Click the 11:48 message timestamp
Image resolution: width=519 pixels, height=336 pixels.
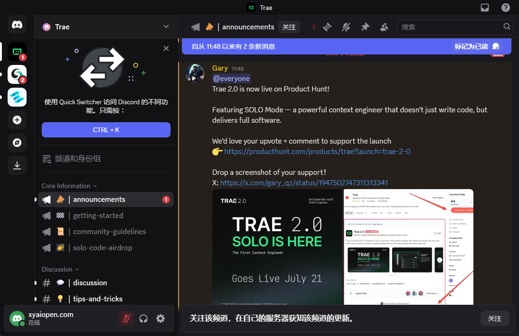point(237,69)
